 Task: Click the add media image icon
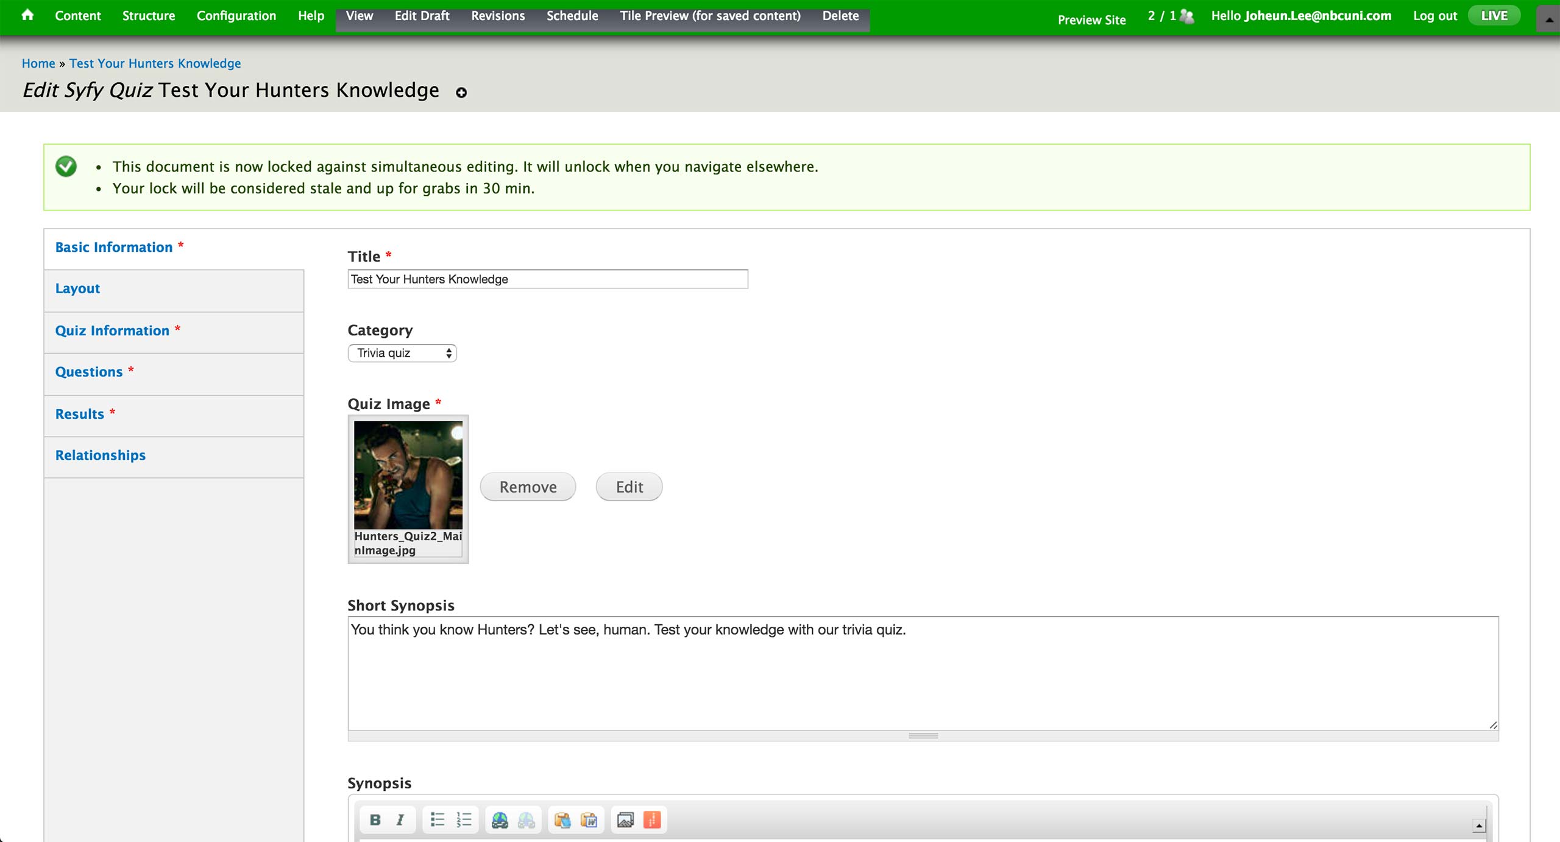click(x=625, y=820)
